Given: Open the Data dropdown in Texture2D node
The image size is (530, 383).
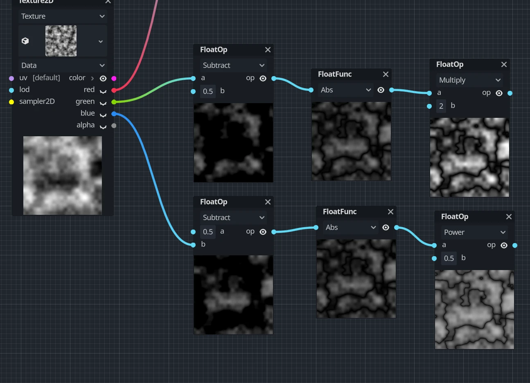Looking at the screenshot, I should 63,65.
